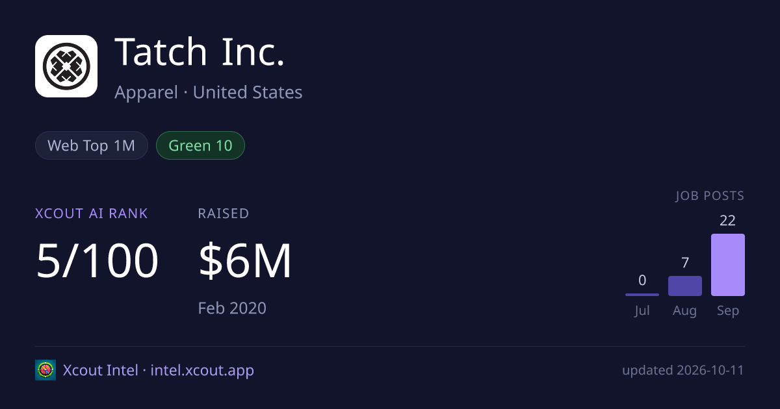Open the intel.xcout.app link
The height and width of the screenshot is (409, 780).
[x=202, y=371]
